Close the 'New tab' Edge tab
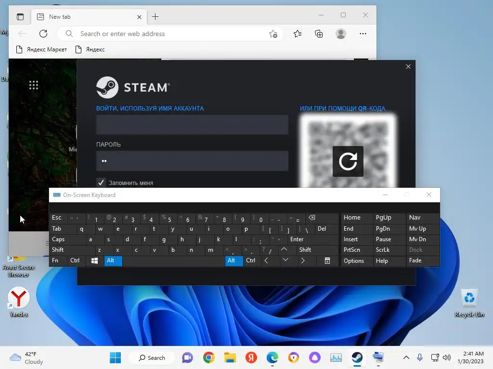This screenshot has height=369, width=493. coord(139,17)
